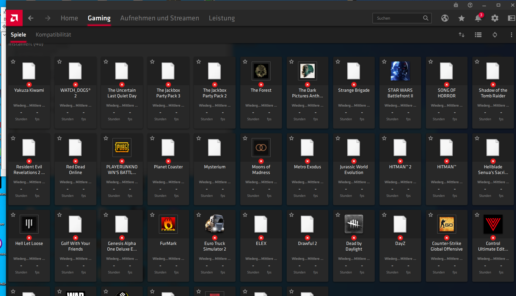
Task: Star Shadow of the Tomb Raider
Action: click(477, 62)
